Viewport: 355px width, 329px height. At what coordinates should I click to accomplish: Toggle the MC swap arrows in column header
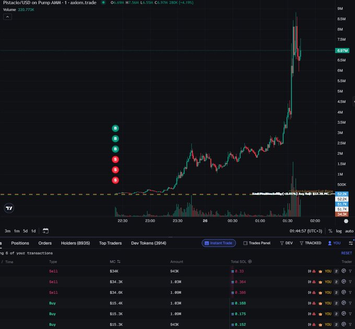point(119,262)
